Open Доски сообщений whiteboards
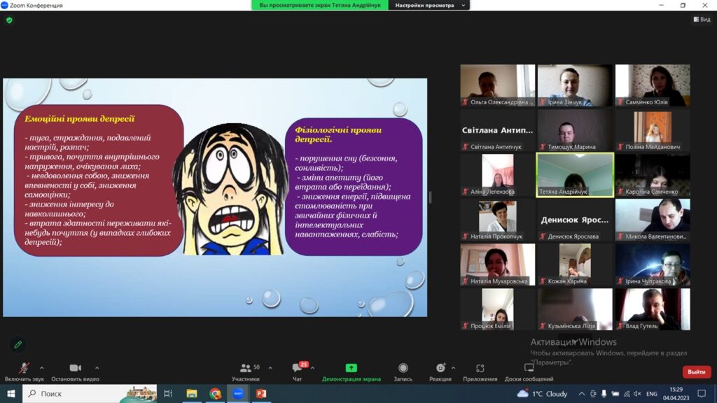The image size is (717, 403). pos(529,369)
